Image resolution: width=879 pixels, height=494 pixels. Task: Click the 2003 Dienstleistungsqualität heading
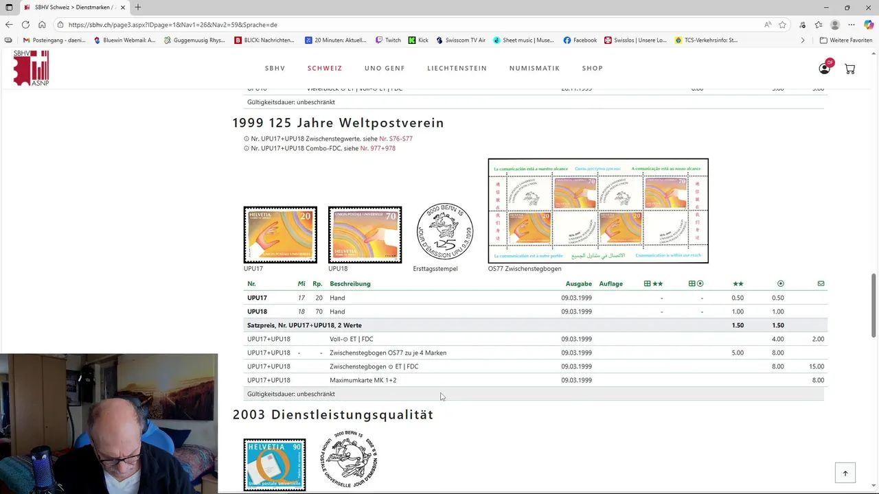click(332, 414)
